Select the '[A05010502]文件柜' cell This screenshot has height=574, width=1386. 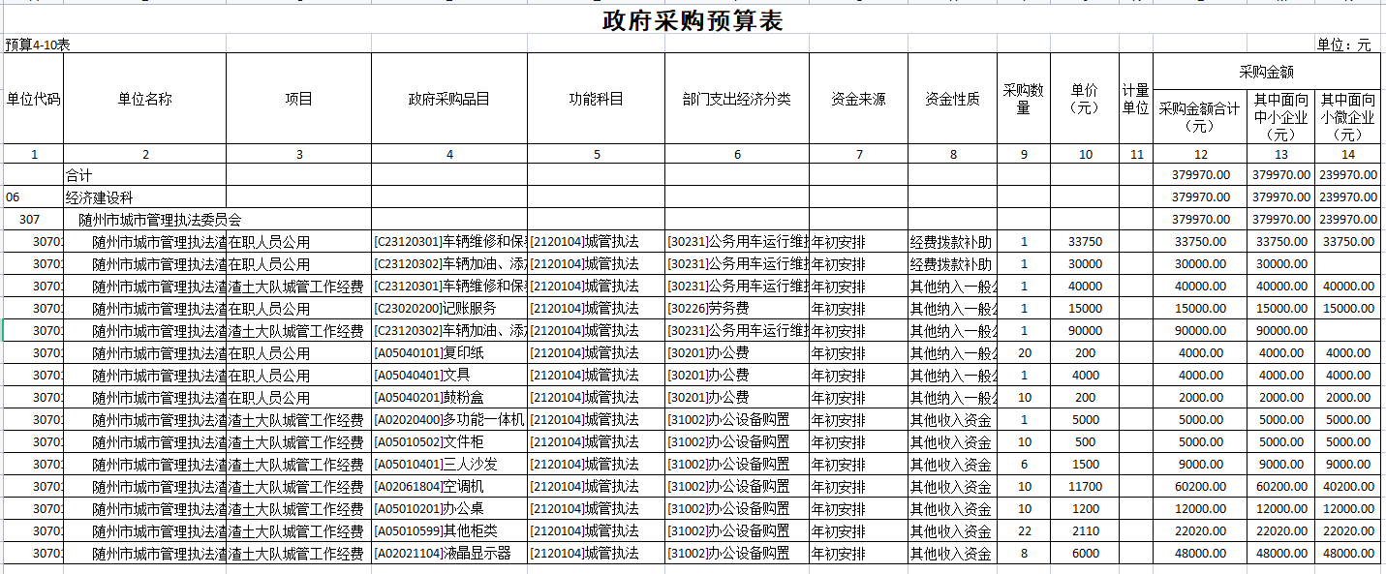click(x=449, y=442)
